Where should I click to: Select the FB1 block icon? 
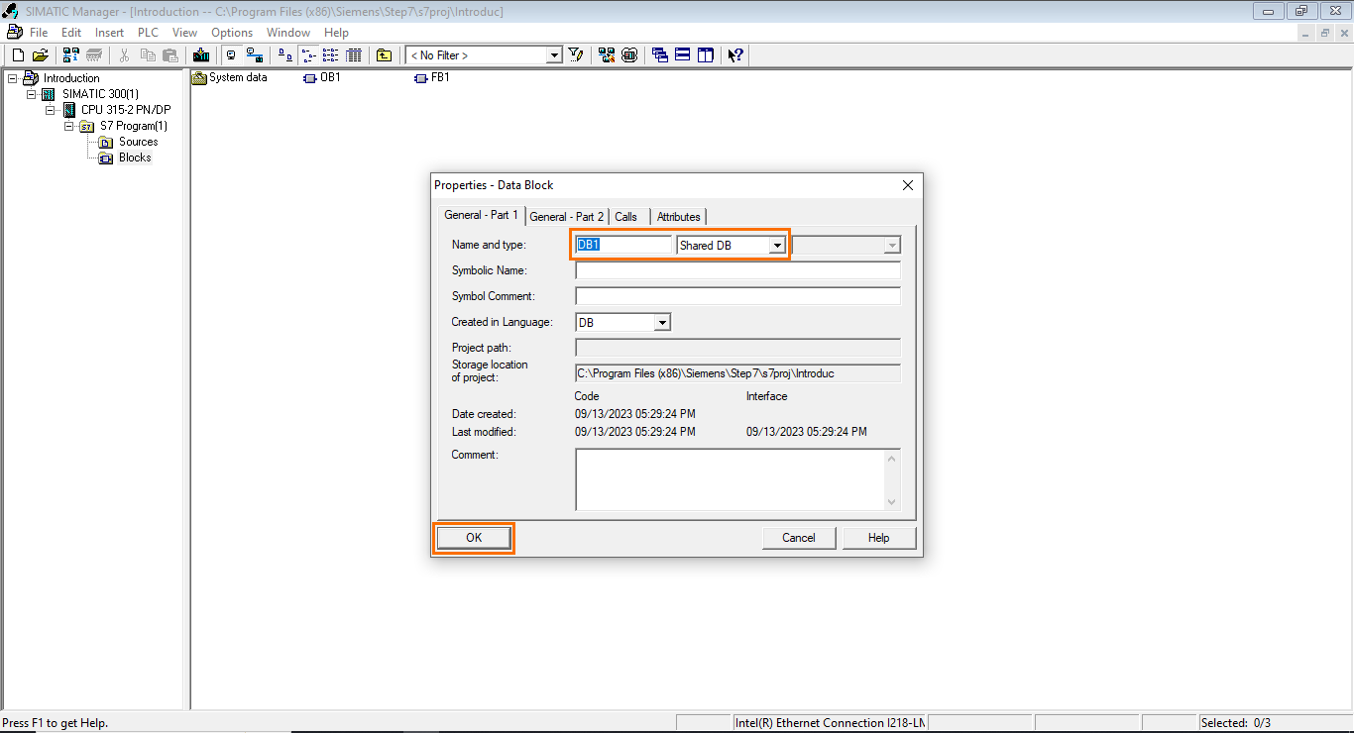(x=420, y=77)
